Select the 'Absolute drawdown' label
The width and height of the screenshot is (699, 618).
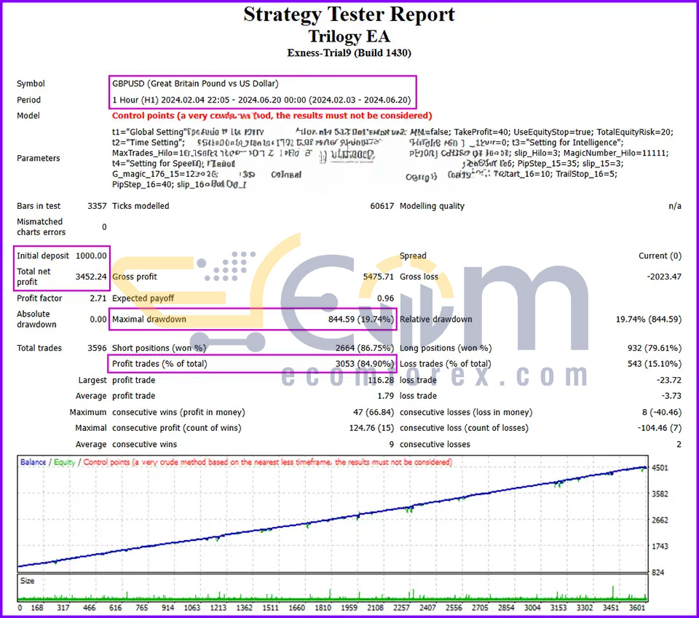click(36, 319)
